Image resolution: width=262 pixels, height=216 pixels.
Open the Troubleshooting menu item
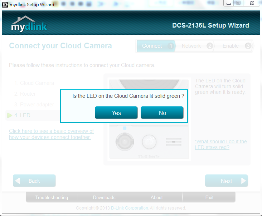(x=52, y=197)
